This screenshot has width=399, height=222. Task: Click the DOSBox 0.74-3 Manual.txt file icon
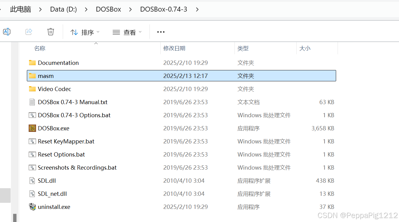point(32,102)
